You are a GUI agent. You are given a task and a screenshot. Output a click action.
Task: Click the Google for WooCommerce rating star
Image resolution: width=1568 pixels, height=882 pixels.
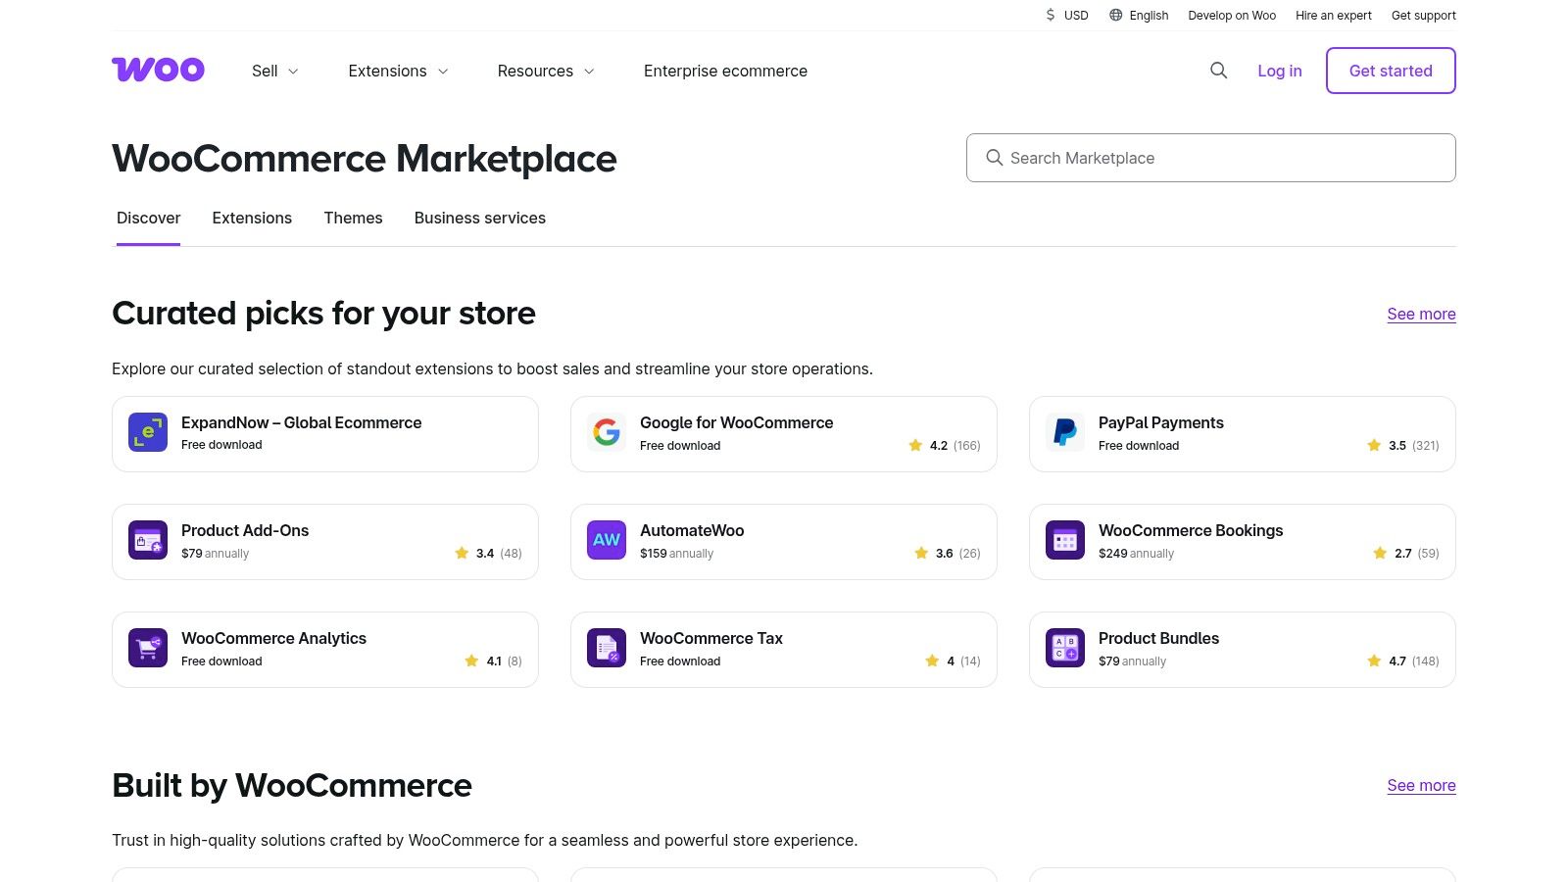(x=915, y=445)
